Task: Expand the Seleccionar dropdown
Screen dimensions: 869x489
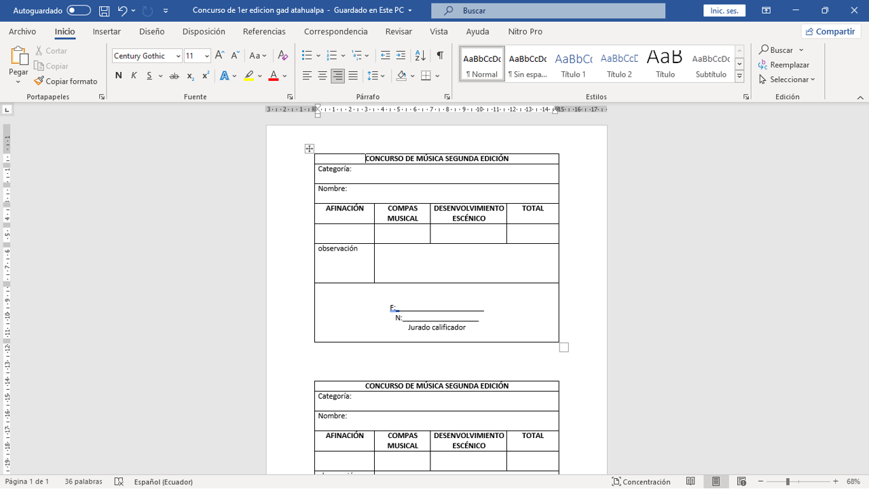Action: pyautogui.click(x=788, y=79)
